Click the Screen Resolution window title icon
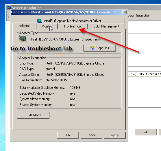The width and height of the screenshot is (161, 151). pos(9,8)
